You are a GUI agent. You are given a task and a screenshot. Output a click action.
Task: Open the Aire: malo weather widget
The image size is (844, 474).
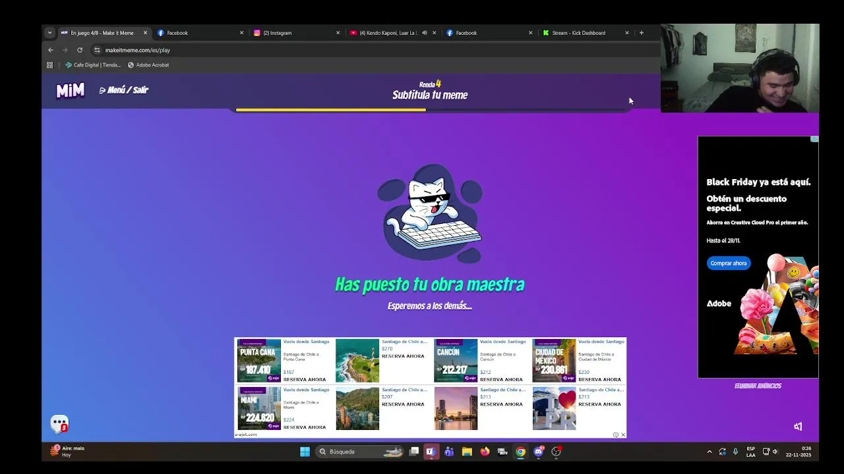68,452
